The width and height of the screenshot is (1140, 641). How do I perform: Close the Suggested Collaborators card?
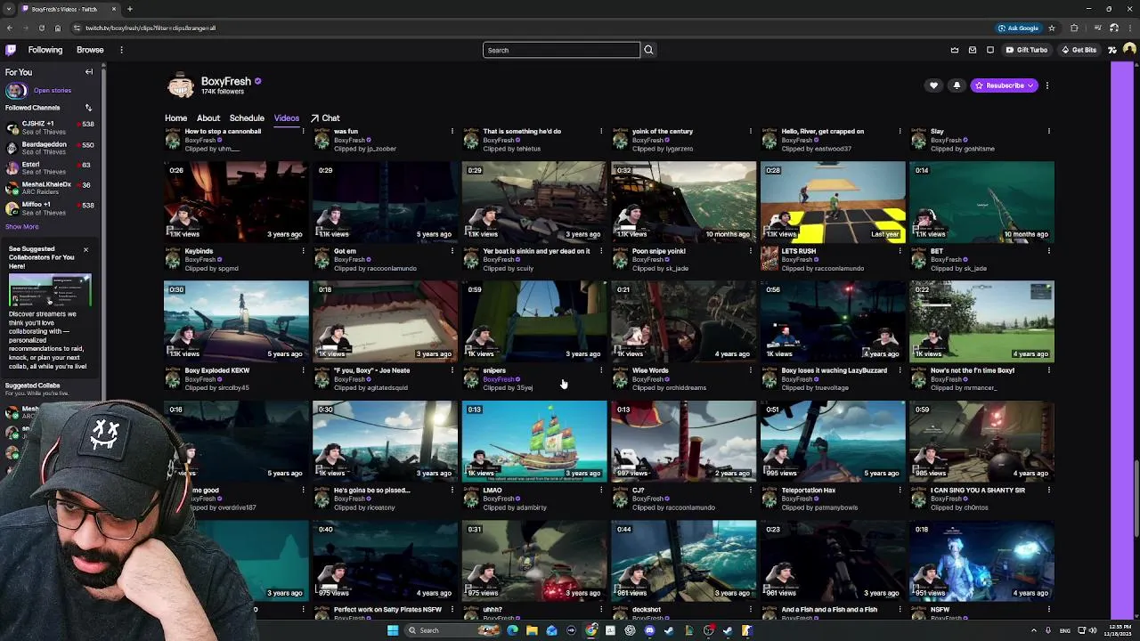[x=85, y=249]
